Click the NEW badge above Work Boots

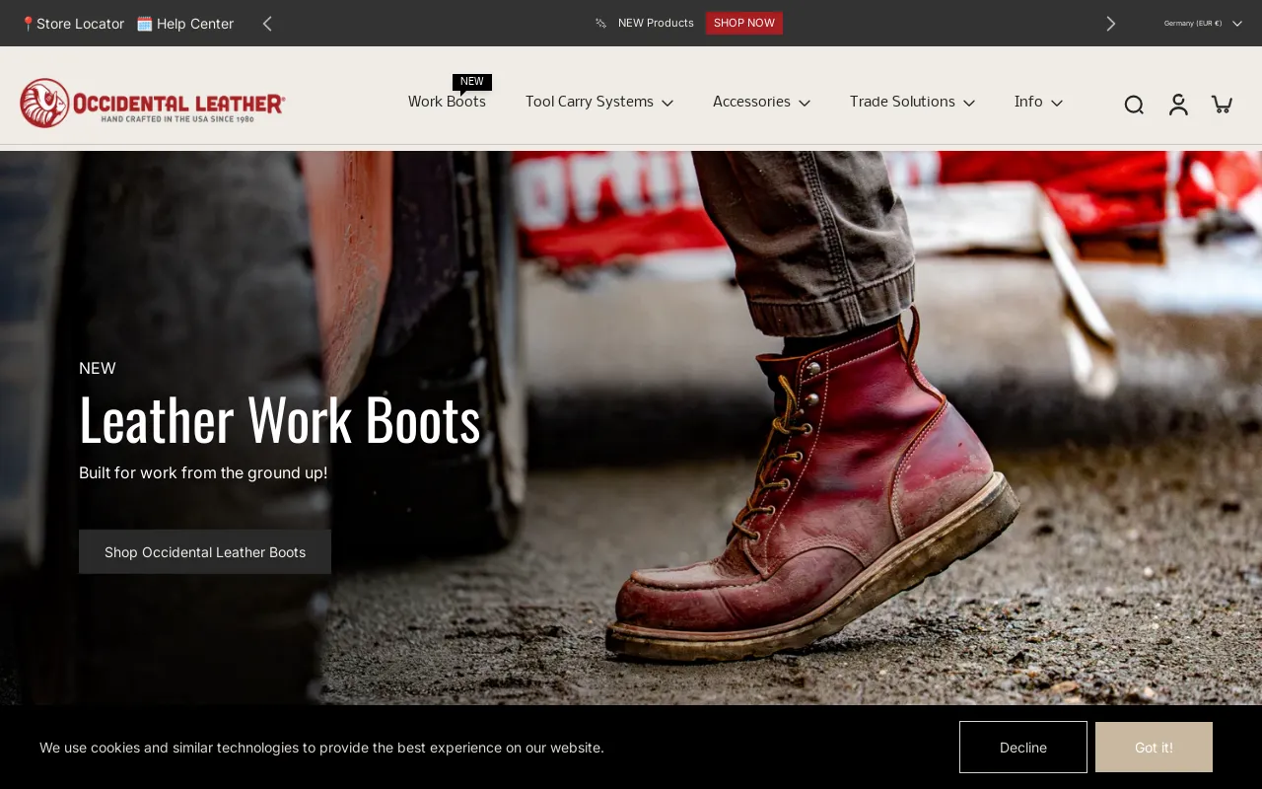[x=472, y=82]
